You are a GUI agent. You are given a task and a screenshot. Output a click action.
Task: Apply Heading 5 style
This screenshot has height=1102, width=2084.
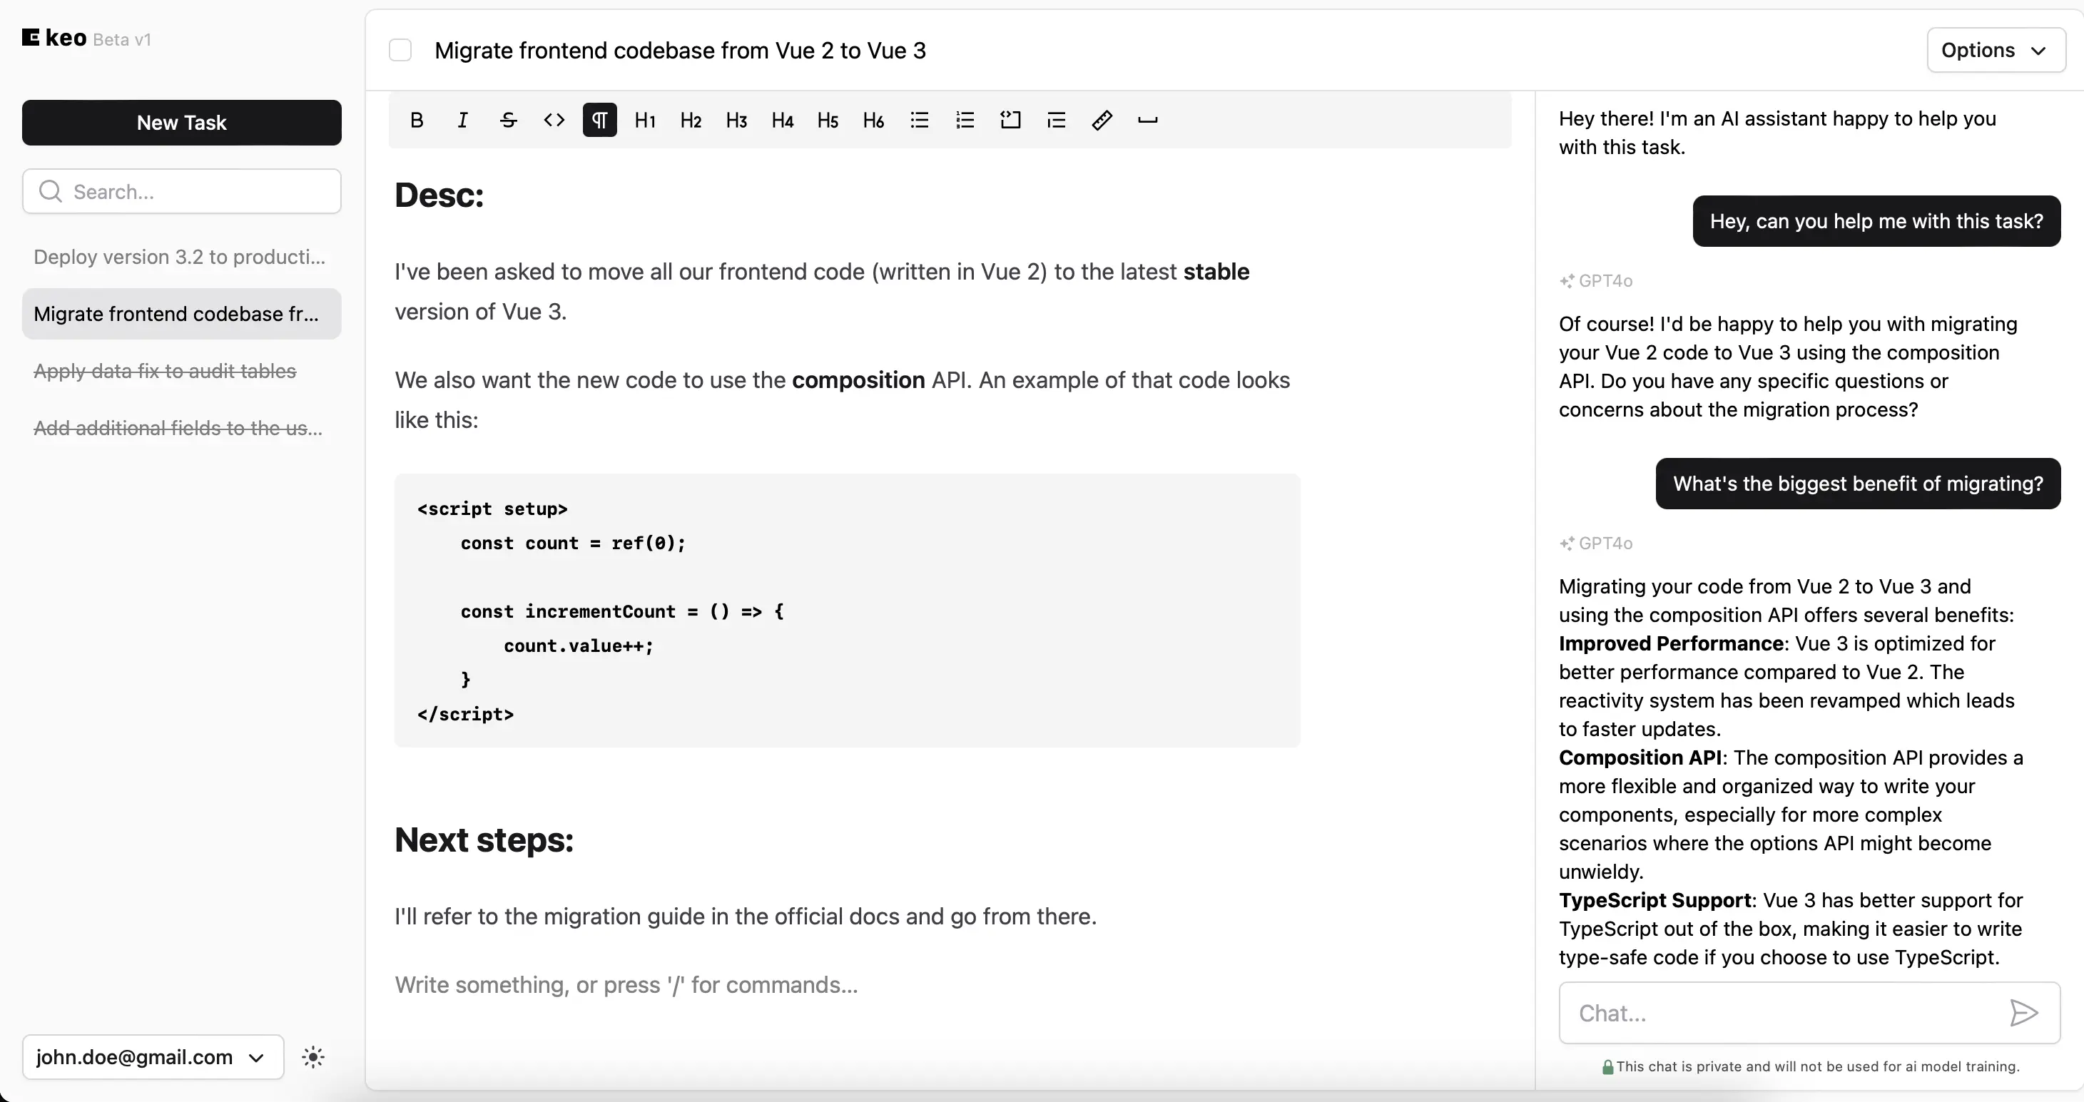coord(828,121)
